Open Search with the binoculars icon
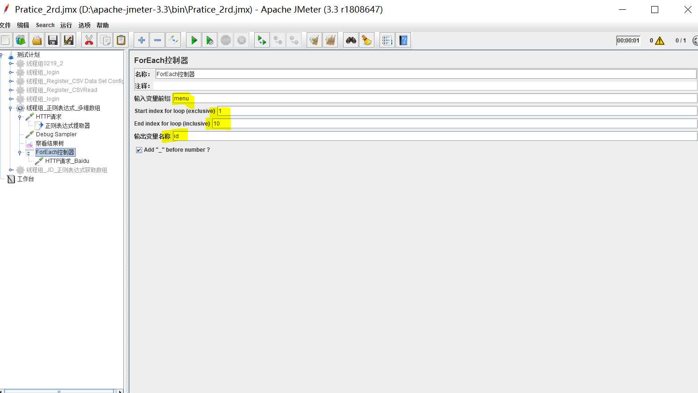 [x=351, y=41]
